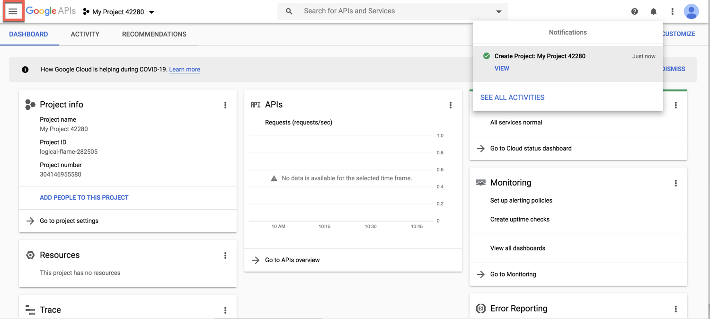Select Set up alerting policies
This screenshot has width=710, height=319.
tap(521, 201)
